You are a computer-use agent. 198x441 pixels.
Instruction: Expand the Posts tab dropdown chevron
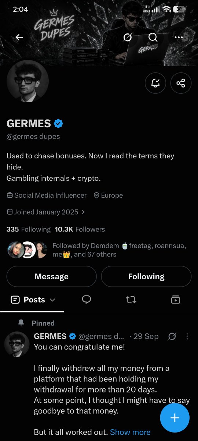[x=52, y=300]
